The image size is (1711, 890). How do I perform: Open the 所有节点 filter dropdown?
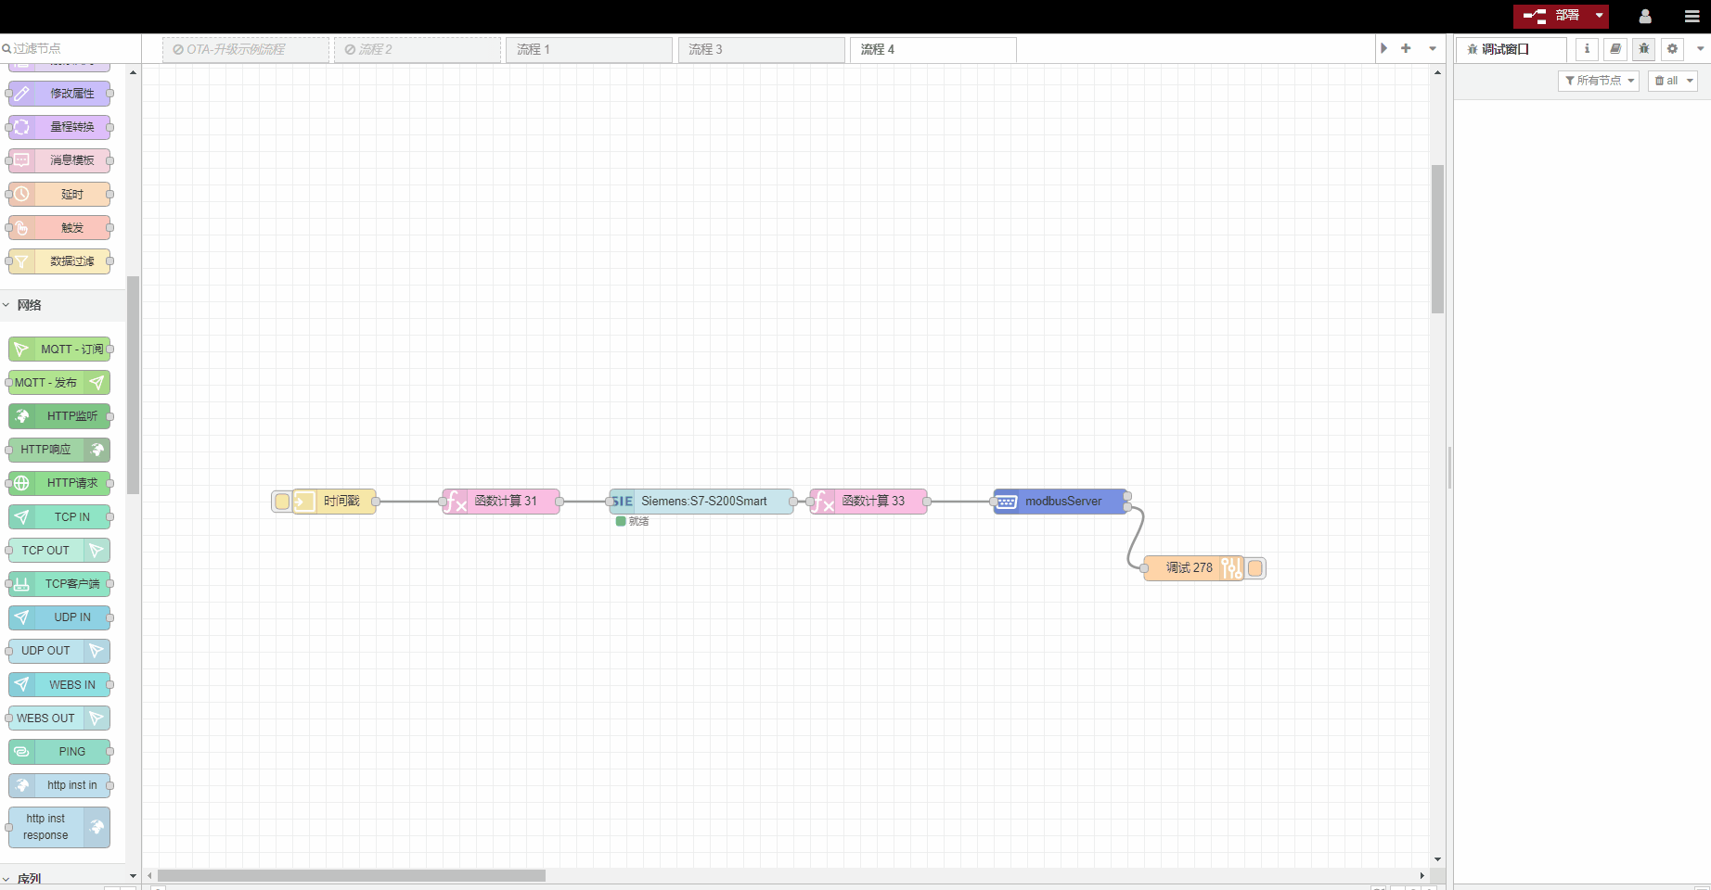tap(1599, 81)
